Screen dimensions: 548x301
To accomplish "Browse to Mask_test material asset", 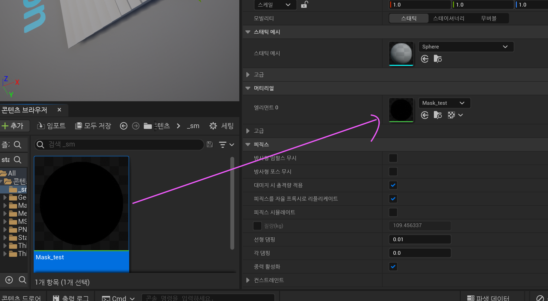I will (x=438, y=115).
